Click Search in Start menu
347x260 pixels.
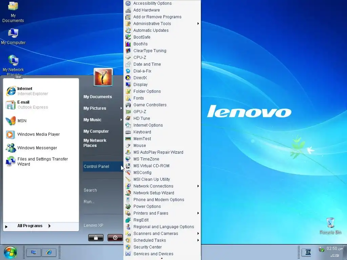(90, 190)
